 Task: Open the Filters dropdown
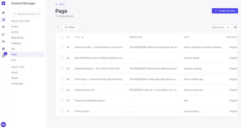click(x=70, y=27)
